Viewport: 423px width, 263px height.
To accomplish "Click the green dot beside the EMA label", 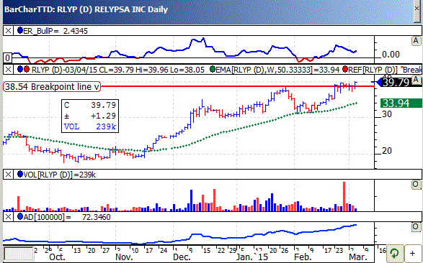I will [213, 70].
